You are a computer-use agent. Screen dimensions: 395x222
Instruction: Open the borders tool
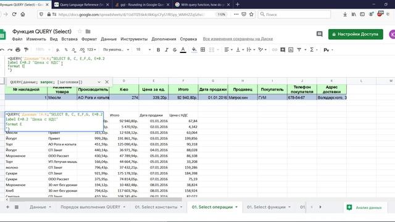203,50
